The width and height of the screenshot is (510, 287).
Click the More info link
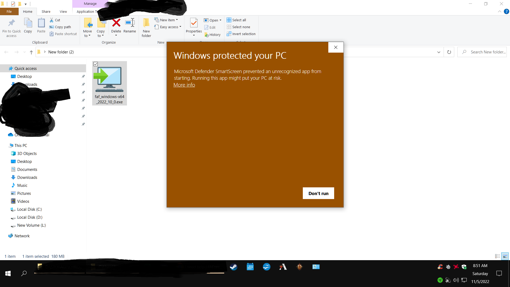tap(184, 85)
